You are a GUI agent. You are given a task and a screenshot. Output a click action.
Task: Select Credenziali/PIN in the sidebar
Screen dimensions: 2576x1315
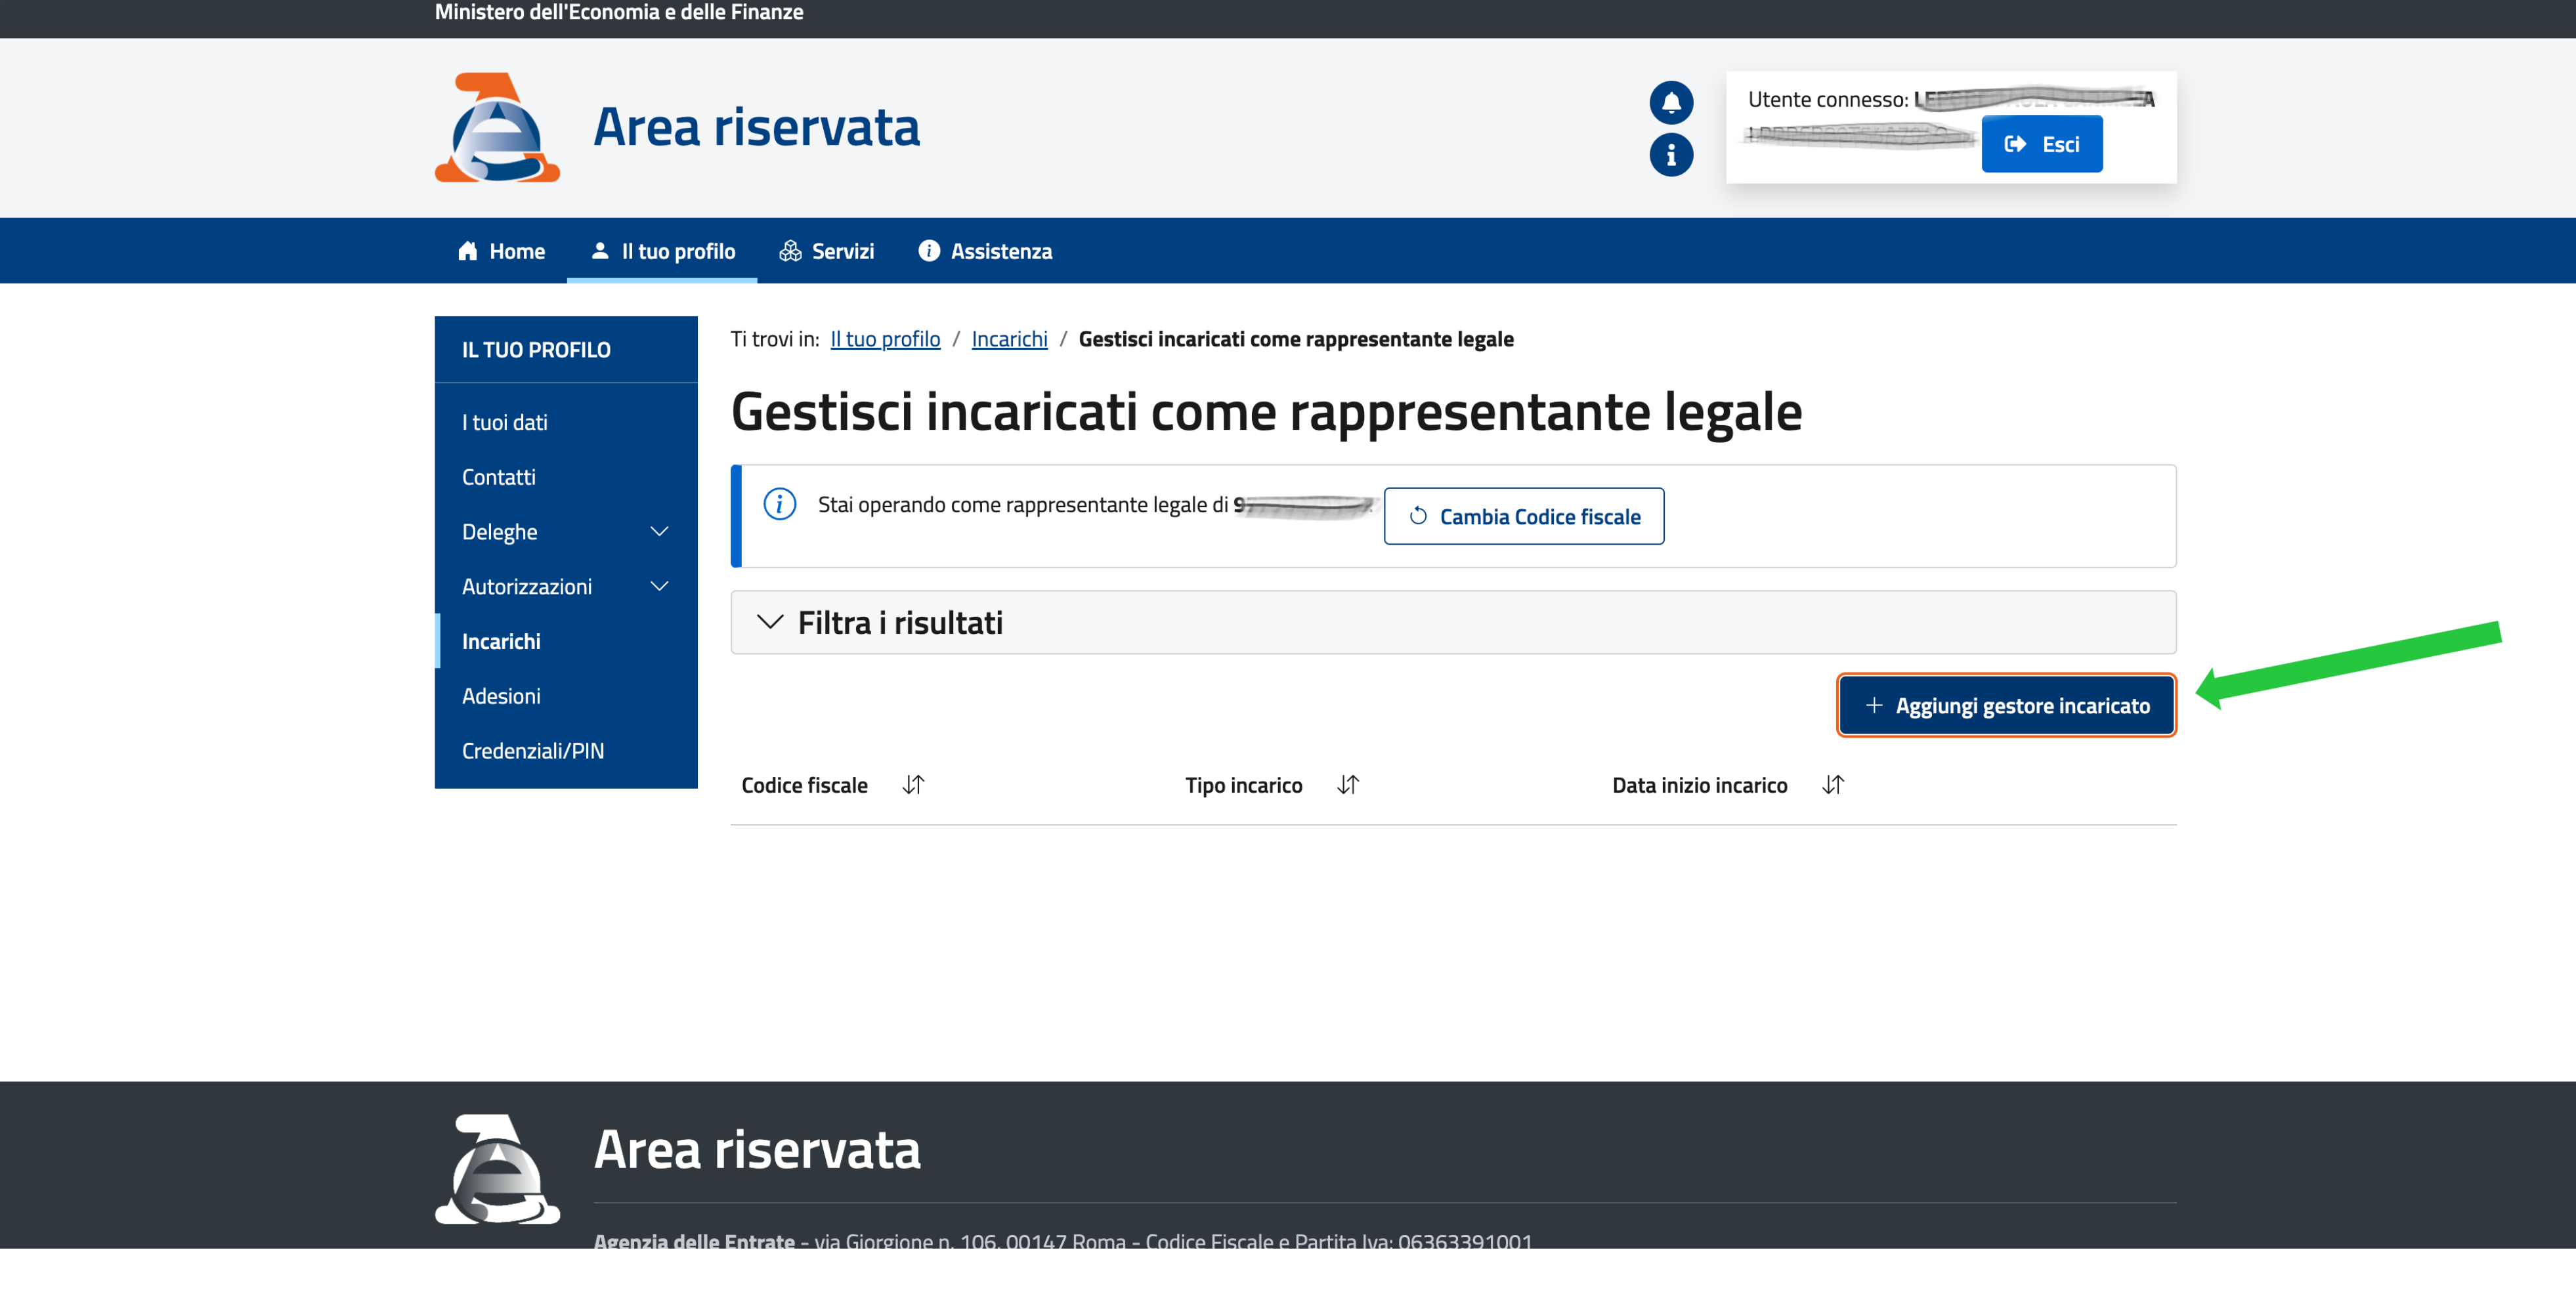click(532, 751)
